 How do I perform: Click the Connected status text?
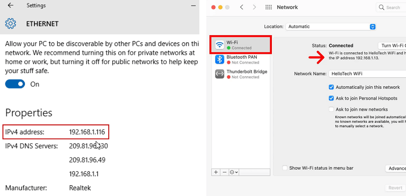341,46
